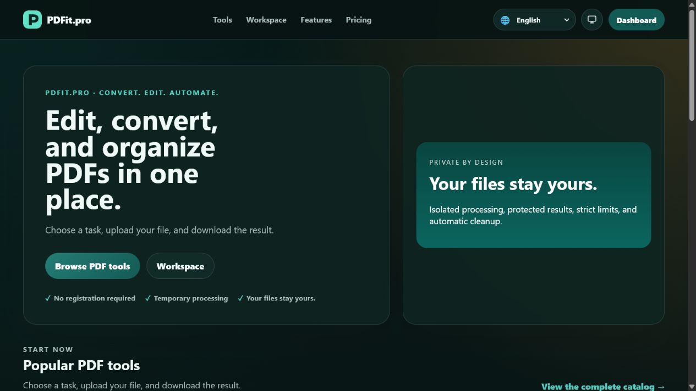Open the Tools menu

coord(222,20)
